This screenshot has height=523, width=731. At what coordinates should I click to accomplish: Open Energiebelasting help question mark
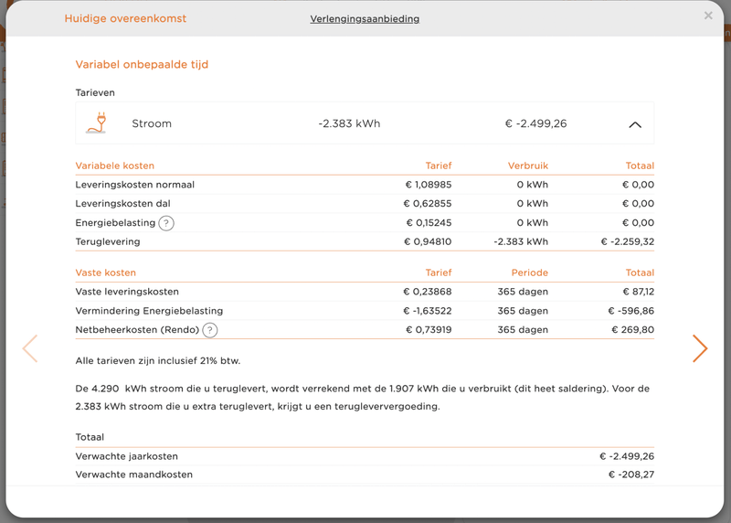click(166, 223)
